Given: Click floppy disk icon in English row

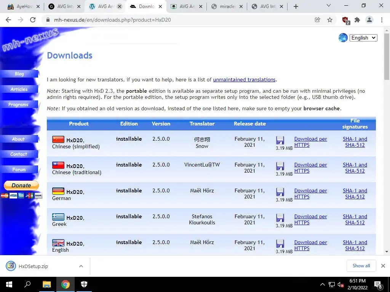Looking at the screenshot, I should pyautogui.click(x=280, y=244).
